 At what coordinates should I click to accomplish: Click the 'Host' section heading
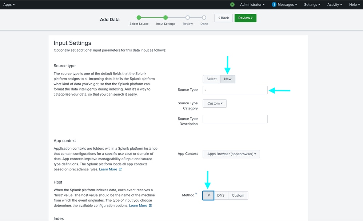(x=58, y=182)
